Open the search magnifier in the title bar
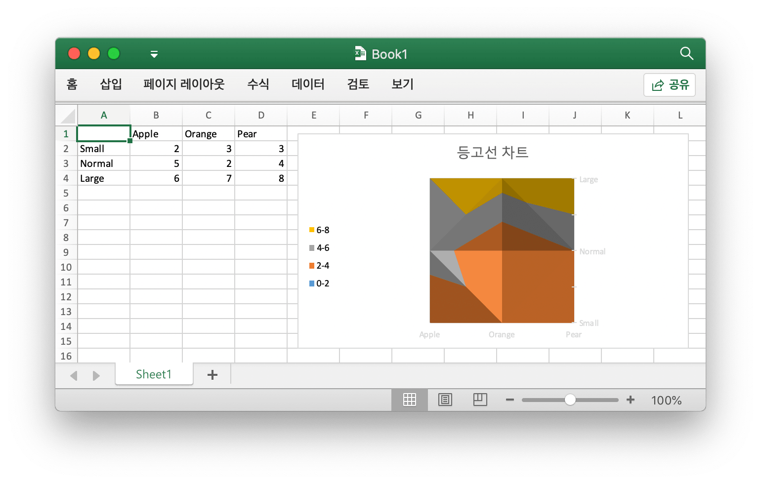This screenshot has width=761, height=484. pyautogui.click(x=687, y=54)
